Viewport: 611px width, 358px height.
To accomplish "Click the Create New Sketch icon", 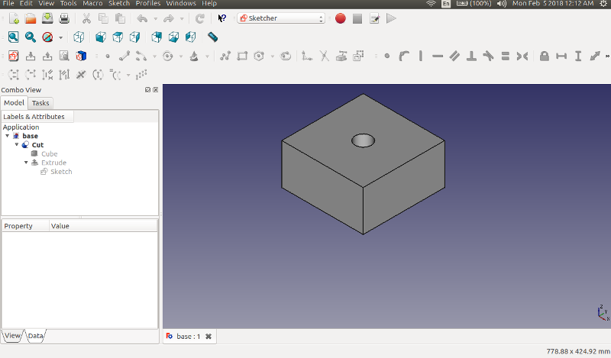I will click(13, 56).
